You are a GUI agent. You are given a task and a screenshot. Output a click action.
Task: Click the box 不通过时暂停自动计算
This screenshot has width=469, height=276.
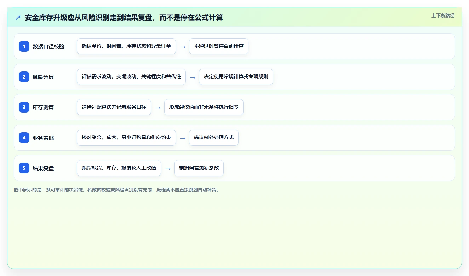219,46
